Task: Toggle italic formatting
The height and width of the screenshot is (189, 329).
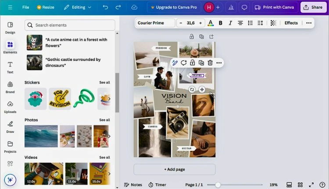Action: [230, 23]
